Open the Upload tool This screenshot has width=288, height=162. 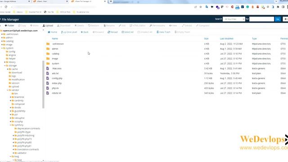(x=48, y=26)
